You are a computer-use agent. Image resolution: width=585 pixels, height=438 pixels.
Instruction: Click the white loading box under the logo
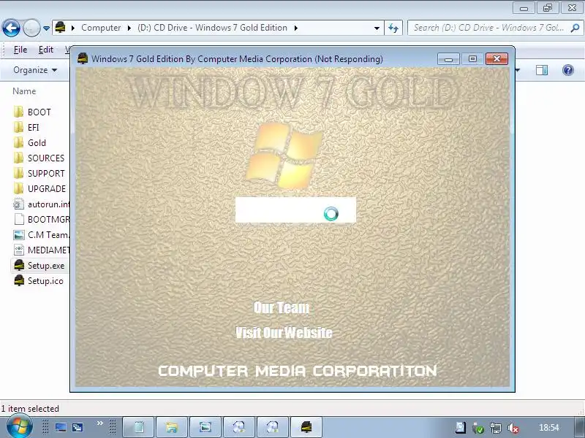(x=295, y=210)
